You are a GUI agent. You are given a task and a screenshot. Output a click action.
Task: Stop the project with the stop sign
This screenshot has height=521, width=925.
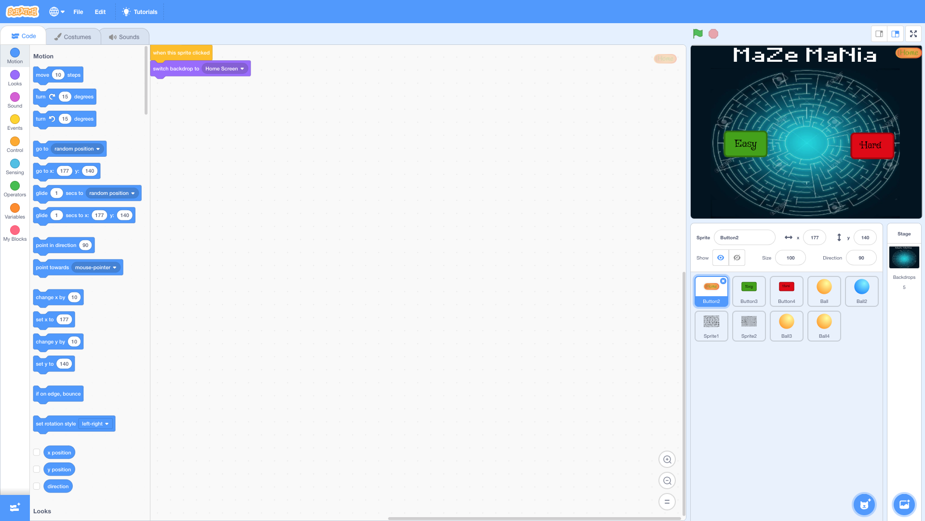pyautogui.click(x=713, y=33)
